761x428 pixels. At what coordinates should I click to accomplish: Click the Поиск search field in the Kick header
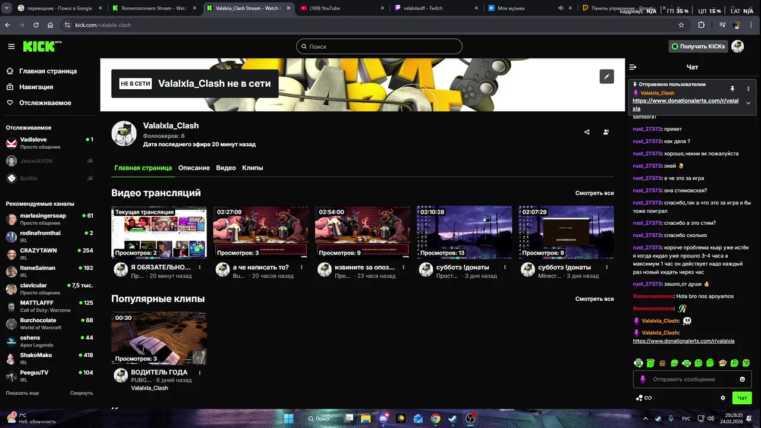point(379,46)
